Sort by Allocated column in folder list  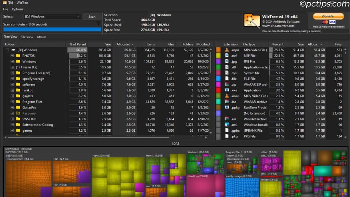point(125,44)
